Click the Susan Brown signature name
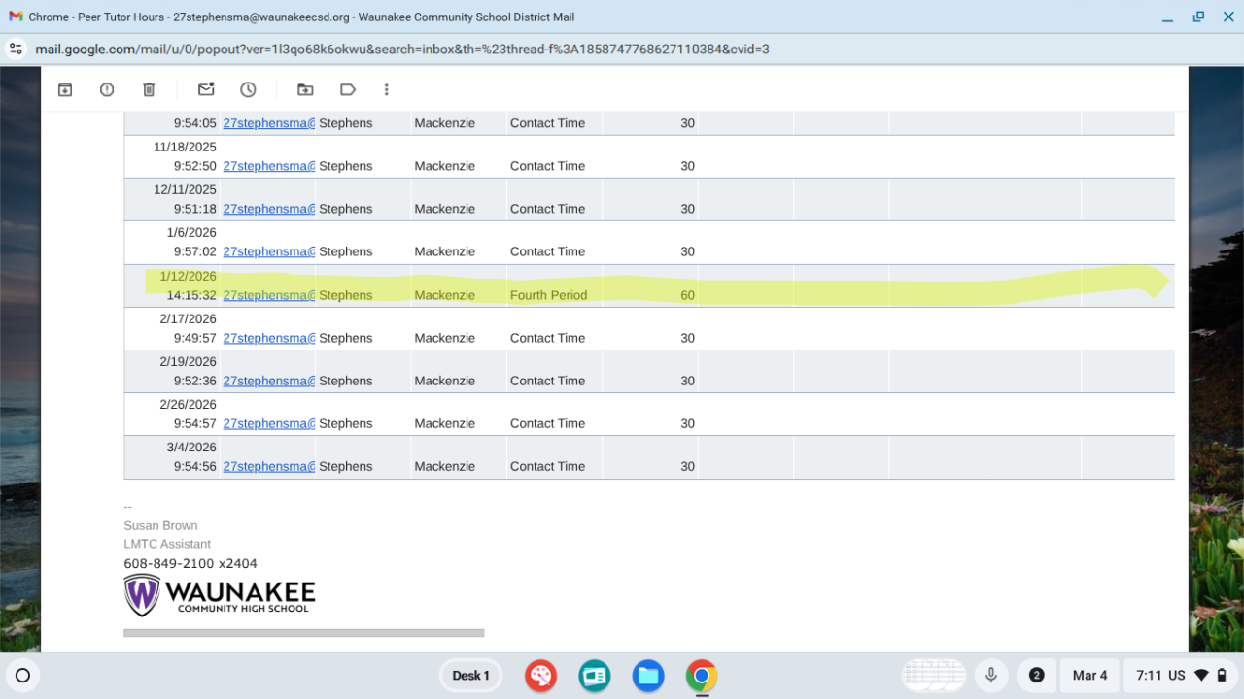 tap(160, 525)
